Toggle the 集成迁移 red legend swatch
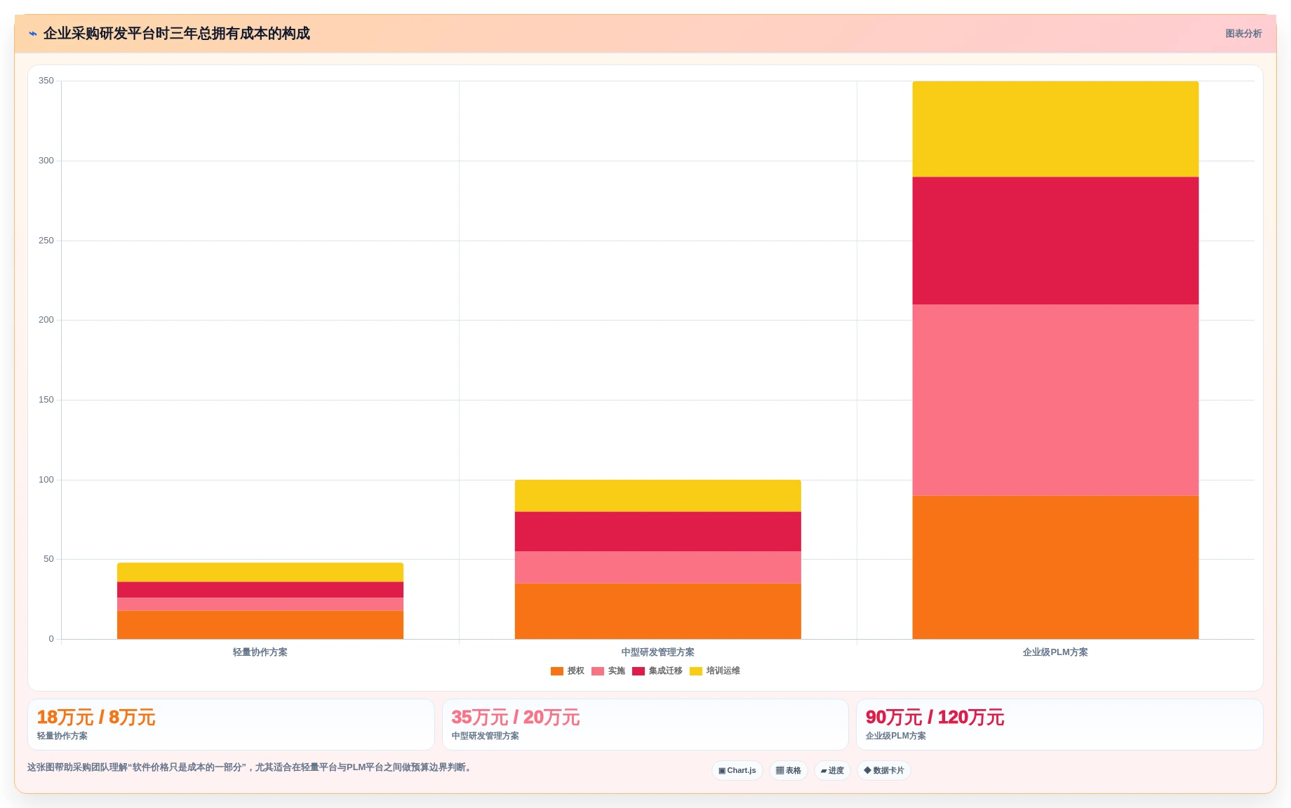 coord(638,671)
